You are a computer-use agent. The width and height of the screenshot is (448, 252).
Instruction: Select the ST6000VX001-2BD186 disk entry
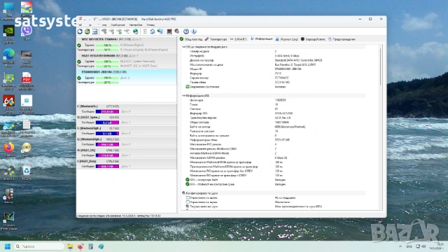[x=127, y=77]
